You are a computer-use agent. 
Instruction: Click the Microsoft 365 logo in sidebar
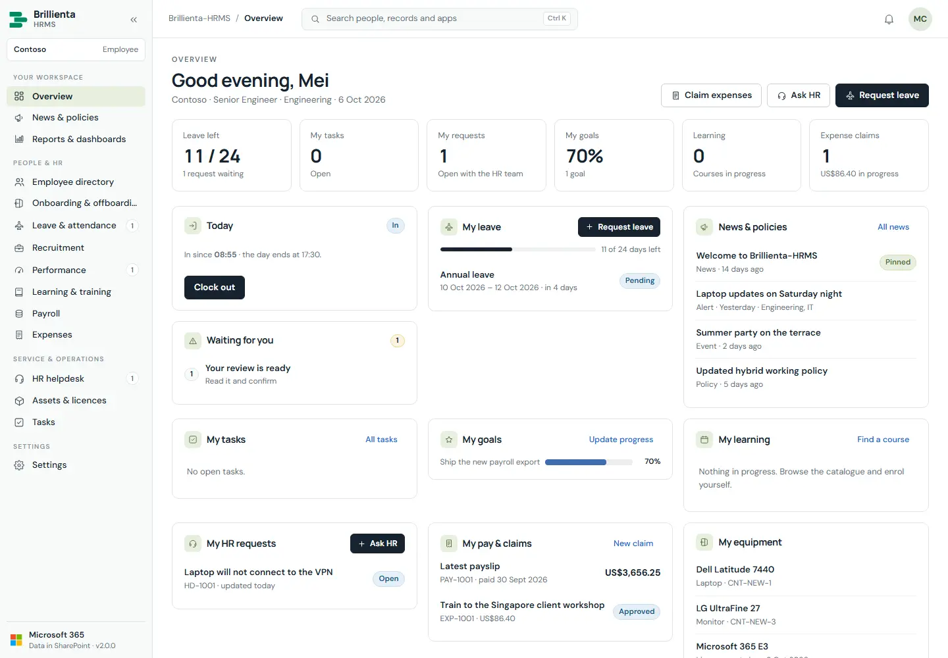point(16,640)
